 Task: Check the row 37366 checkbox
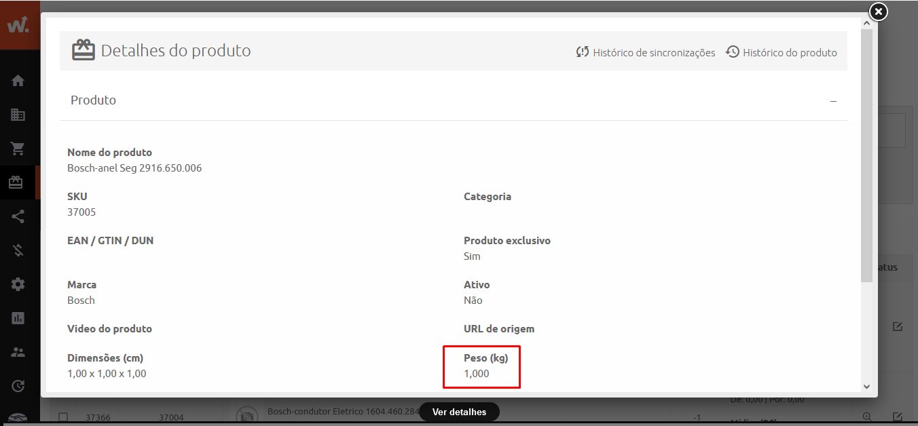63,417
